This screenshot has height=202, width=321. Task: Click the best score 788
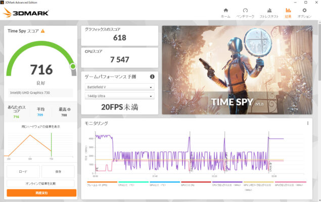coord(64,115)
